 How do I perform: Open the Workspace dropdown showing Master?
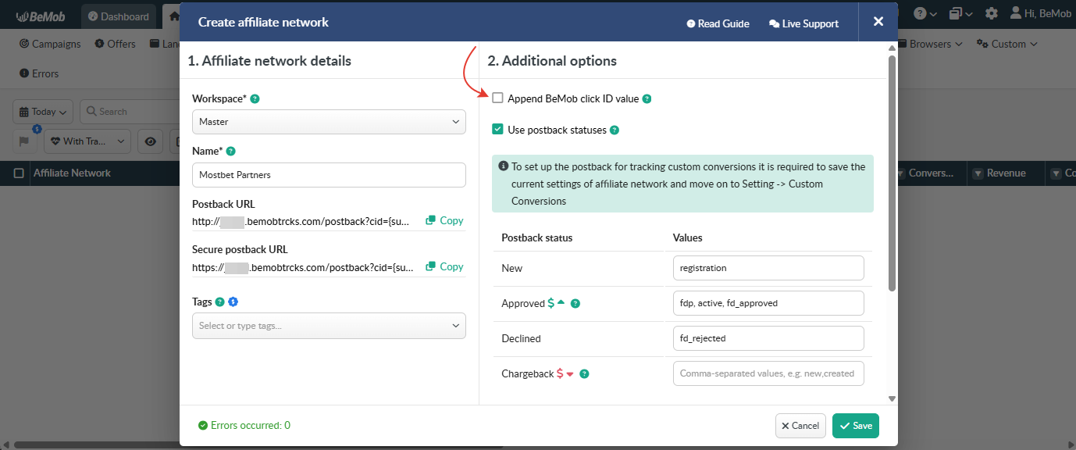point(329,122)
